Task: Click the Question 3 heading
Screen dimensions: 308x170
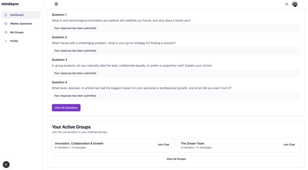Action: point(59,60)
